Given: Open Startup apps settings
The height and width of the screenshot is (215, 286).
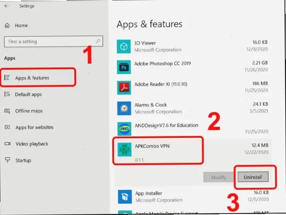Looking at the screenshot, I should point(23,161).
